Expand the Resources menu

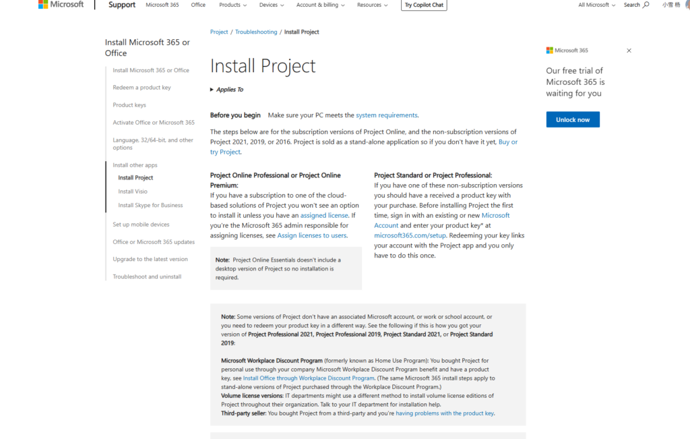pos(372,5)
